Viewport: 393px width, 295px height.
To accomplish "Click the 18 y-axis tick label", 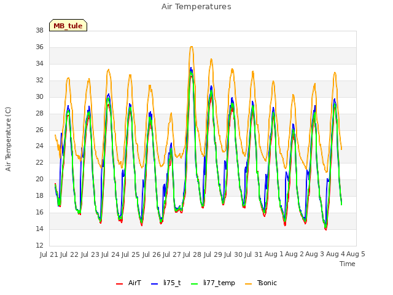I will pos(39,196).
